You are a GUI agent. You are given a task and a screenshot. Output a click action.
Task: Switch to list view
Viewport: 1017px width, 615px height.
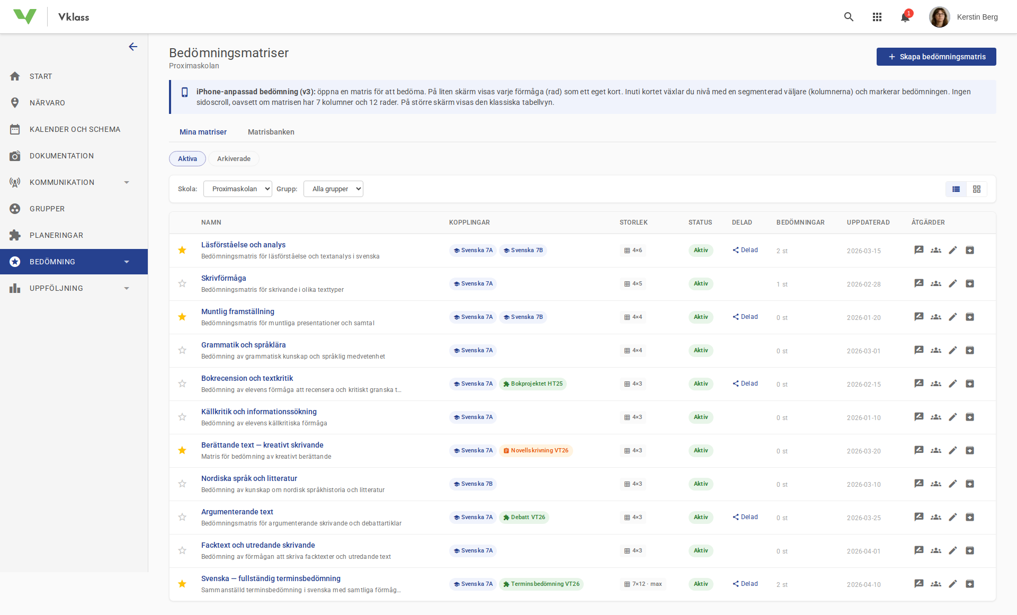[x=956, y=189]
